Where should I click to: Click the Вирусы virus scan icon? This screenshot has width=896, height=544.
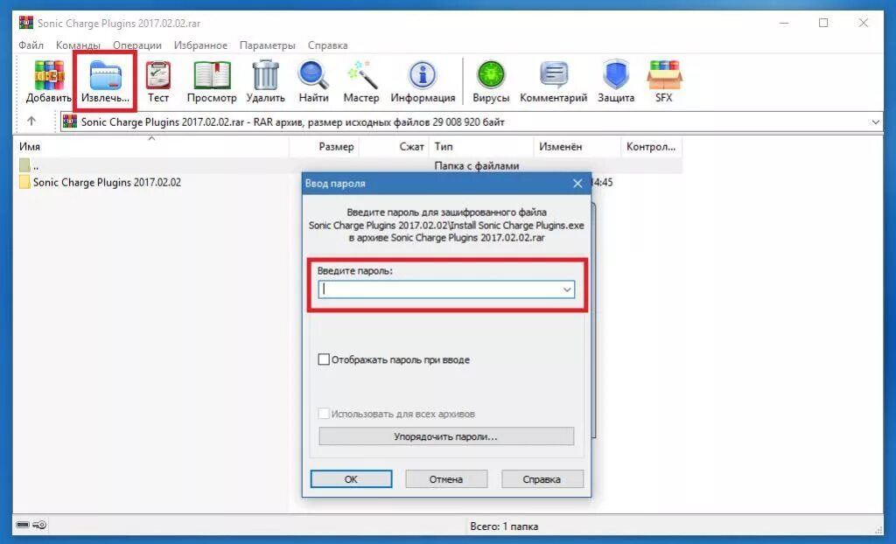point(491,75)
